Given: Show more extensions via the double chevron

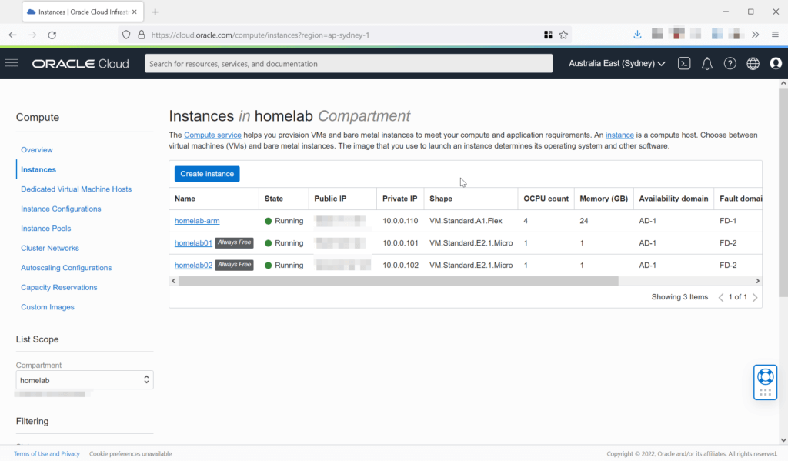Looking at the screenshot, I should (756, 35).
